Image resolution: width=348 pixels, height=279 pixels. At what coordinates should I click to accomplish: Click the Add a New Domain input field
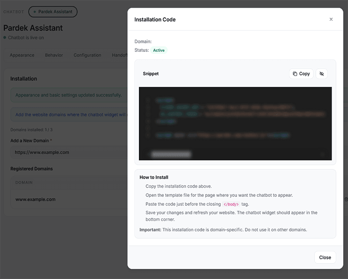click(69, 152)
